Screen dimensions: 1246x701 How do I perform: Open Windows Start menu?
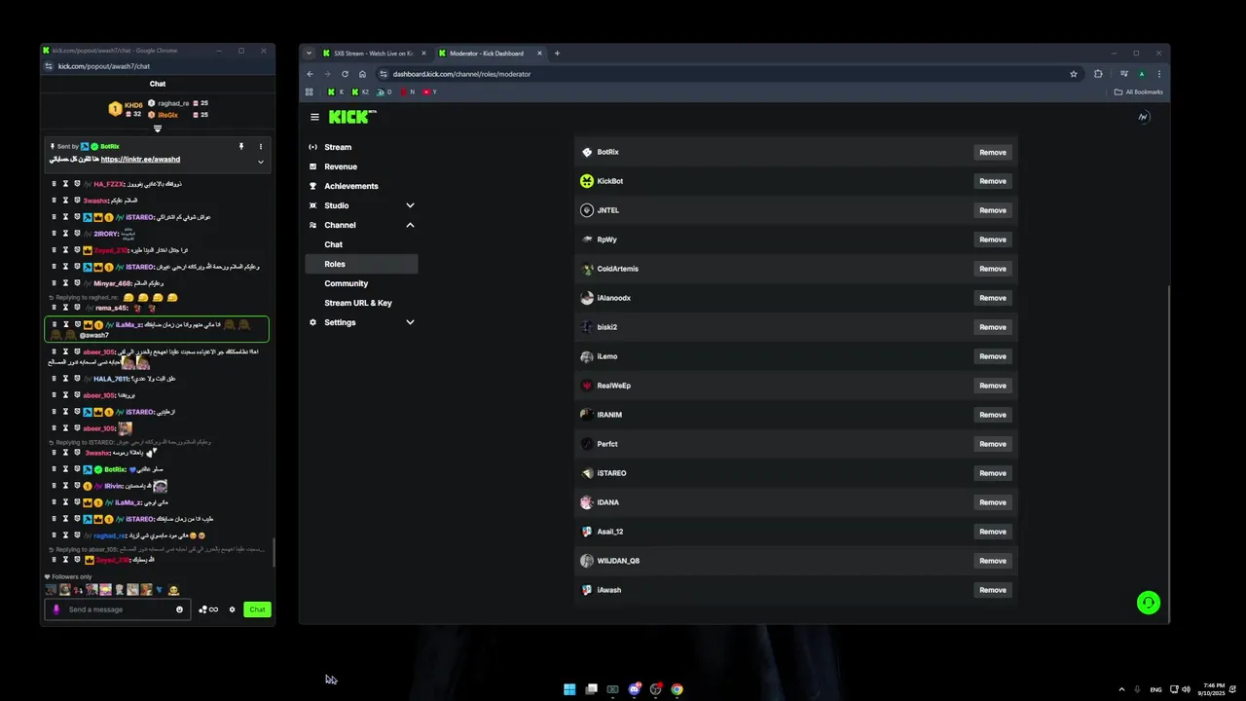pyautogui.click(x=569, y=689)
